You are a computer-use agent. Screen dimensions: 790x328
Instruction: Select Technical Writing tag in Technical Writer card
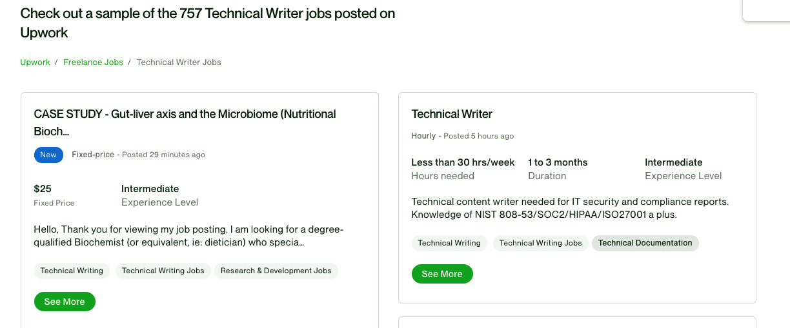click(449, 243)
